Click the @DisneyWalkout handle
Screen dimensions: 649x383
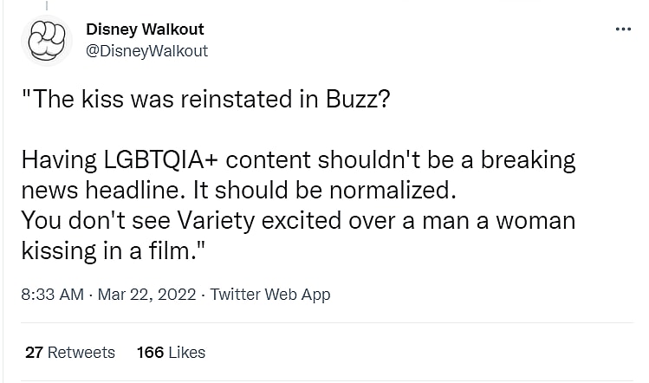[x=146, y=50]
